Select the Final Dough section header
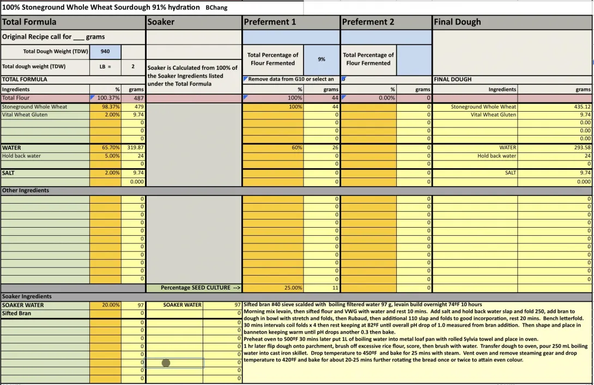The width and height of the screenshot is (594, 385). 512,22
